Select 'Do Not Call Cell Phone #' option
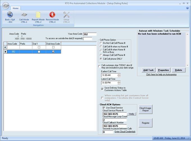The height and width of the screenshot is (141, 191). click(x=101, y=43)
